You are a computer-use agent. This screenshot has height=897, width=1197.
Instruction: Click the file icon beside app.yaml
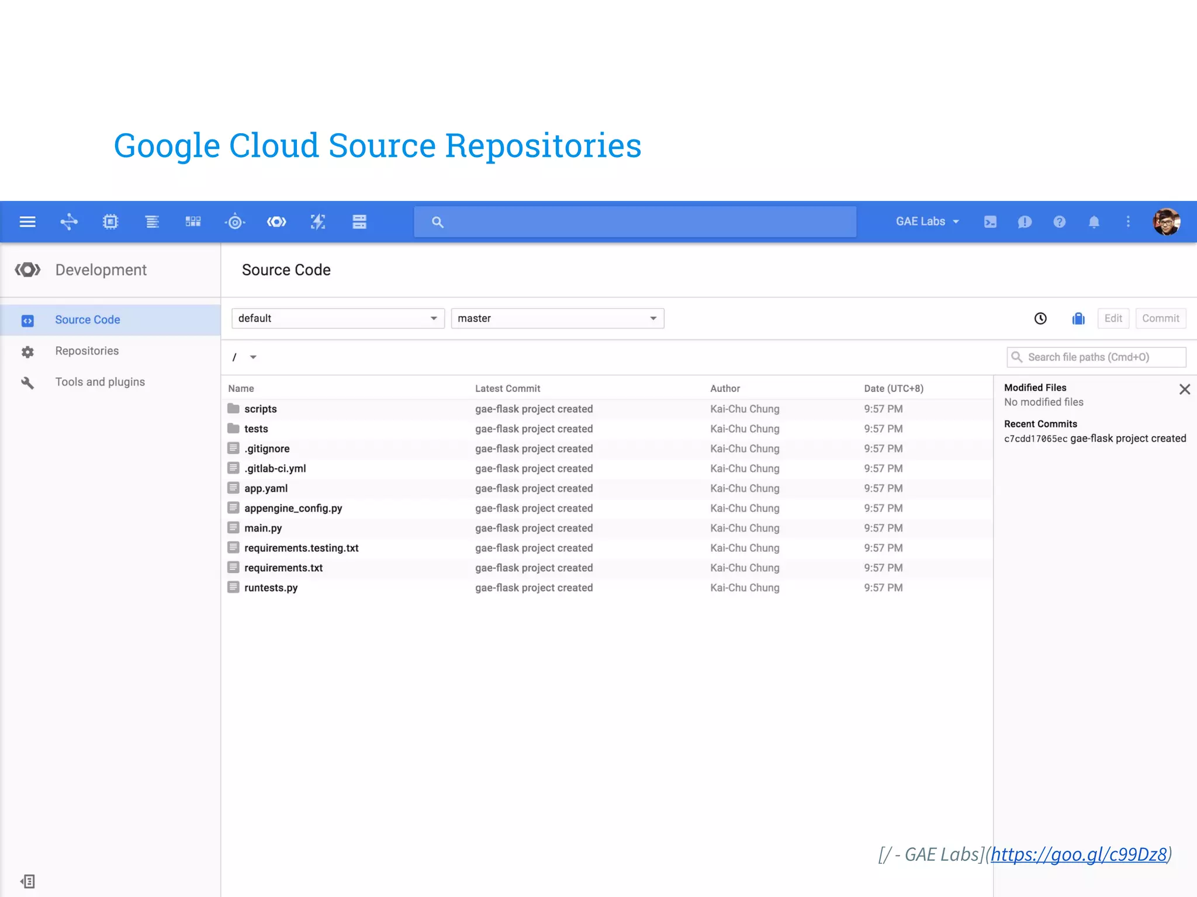tap(233, 488)
